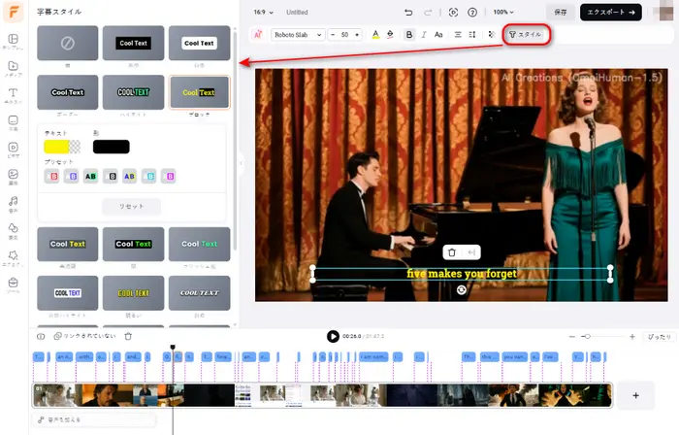Image resolution: width=679 pixels, height=435 pixels.
Task: Toggle bold text formatting
Action: 409,35
